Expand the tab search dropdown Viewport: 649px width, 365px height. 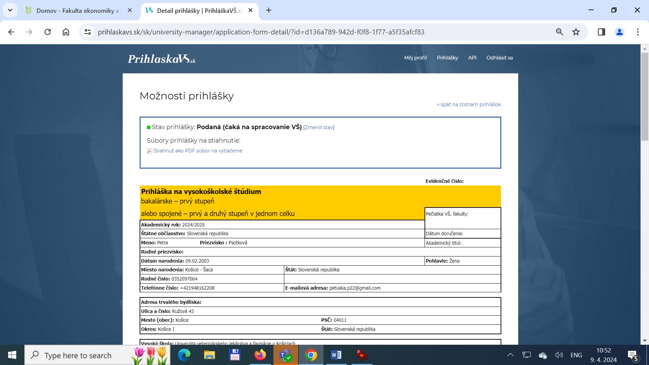point(10,10)
